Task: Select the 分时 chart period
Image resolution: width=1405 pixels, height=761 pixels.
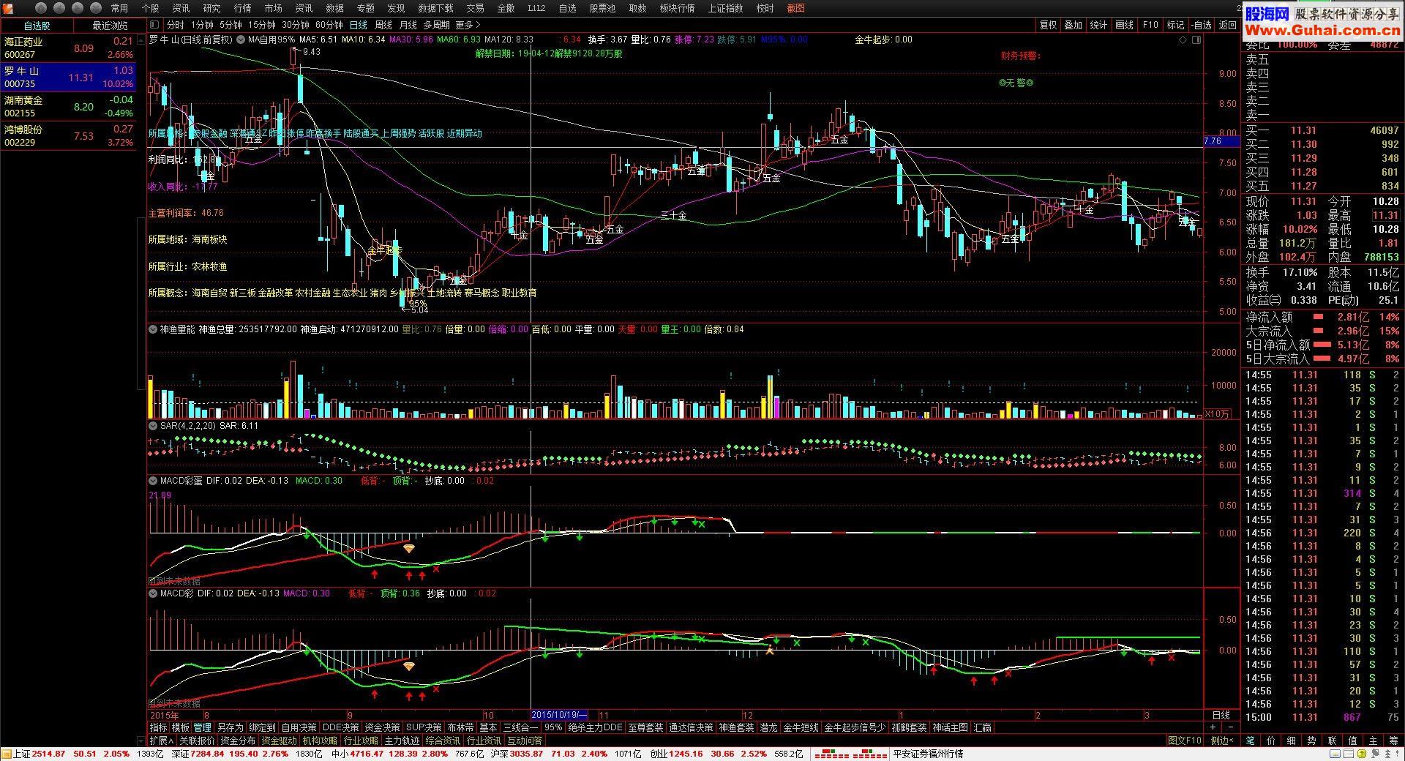Action: (175, 25)
